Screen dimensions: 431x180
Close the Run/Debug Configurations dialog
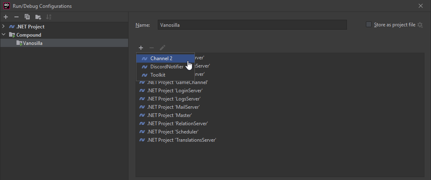click(421, 6)
